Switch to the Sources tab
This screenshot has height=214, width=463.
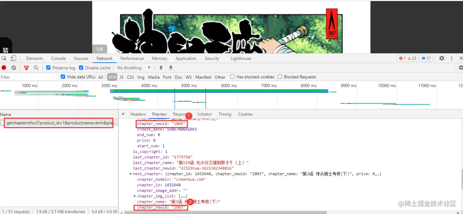(81, 58)
